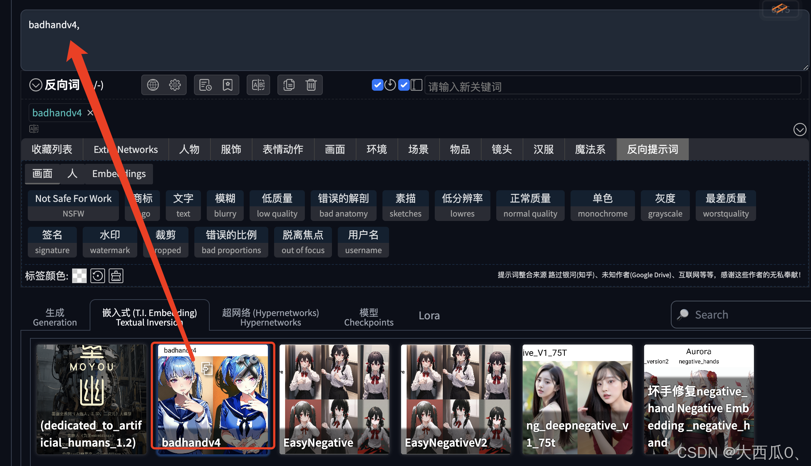This screenshot has height=466, width=811.
Task: Click the globe language icon
Action: pyautogui.click(x=153, y=85)
